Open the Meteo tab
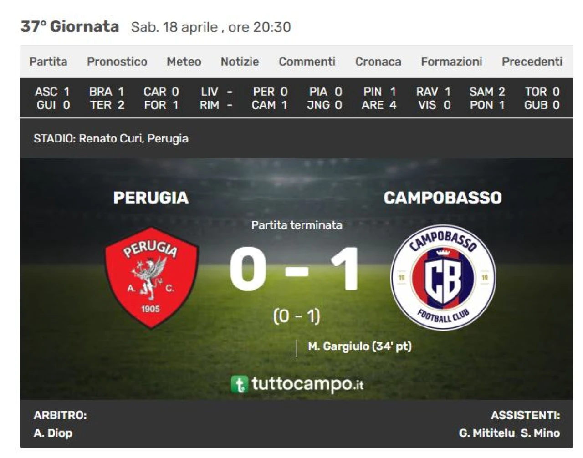The image size is (583, 458). coord(184,61)
